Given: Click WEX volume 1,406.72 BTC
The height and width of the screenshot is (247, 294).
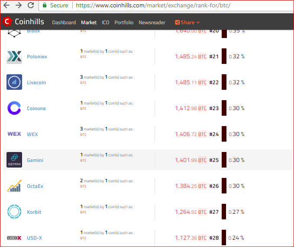Looking at the screenshot, I should pyautogui.click(x=191, y=134).
